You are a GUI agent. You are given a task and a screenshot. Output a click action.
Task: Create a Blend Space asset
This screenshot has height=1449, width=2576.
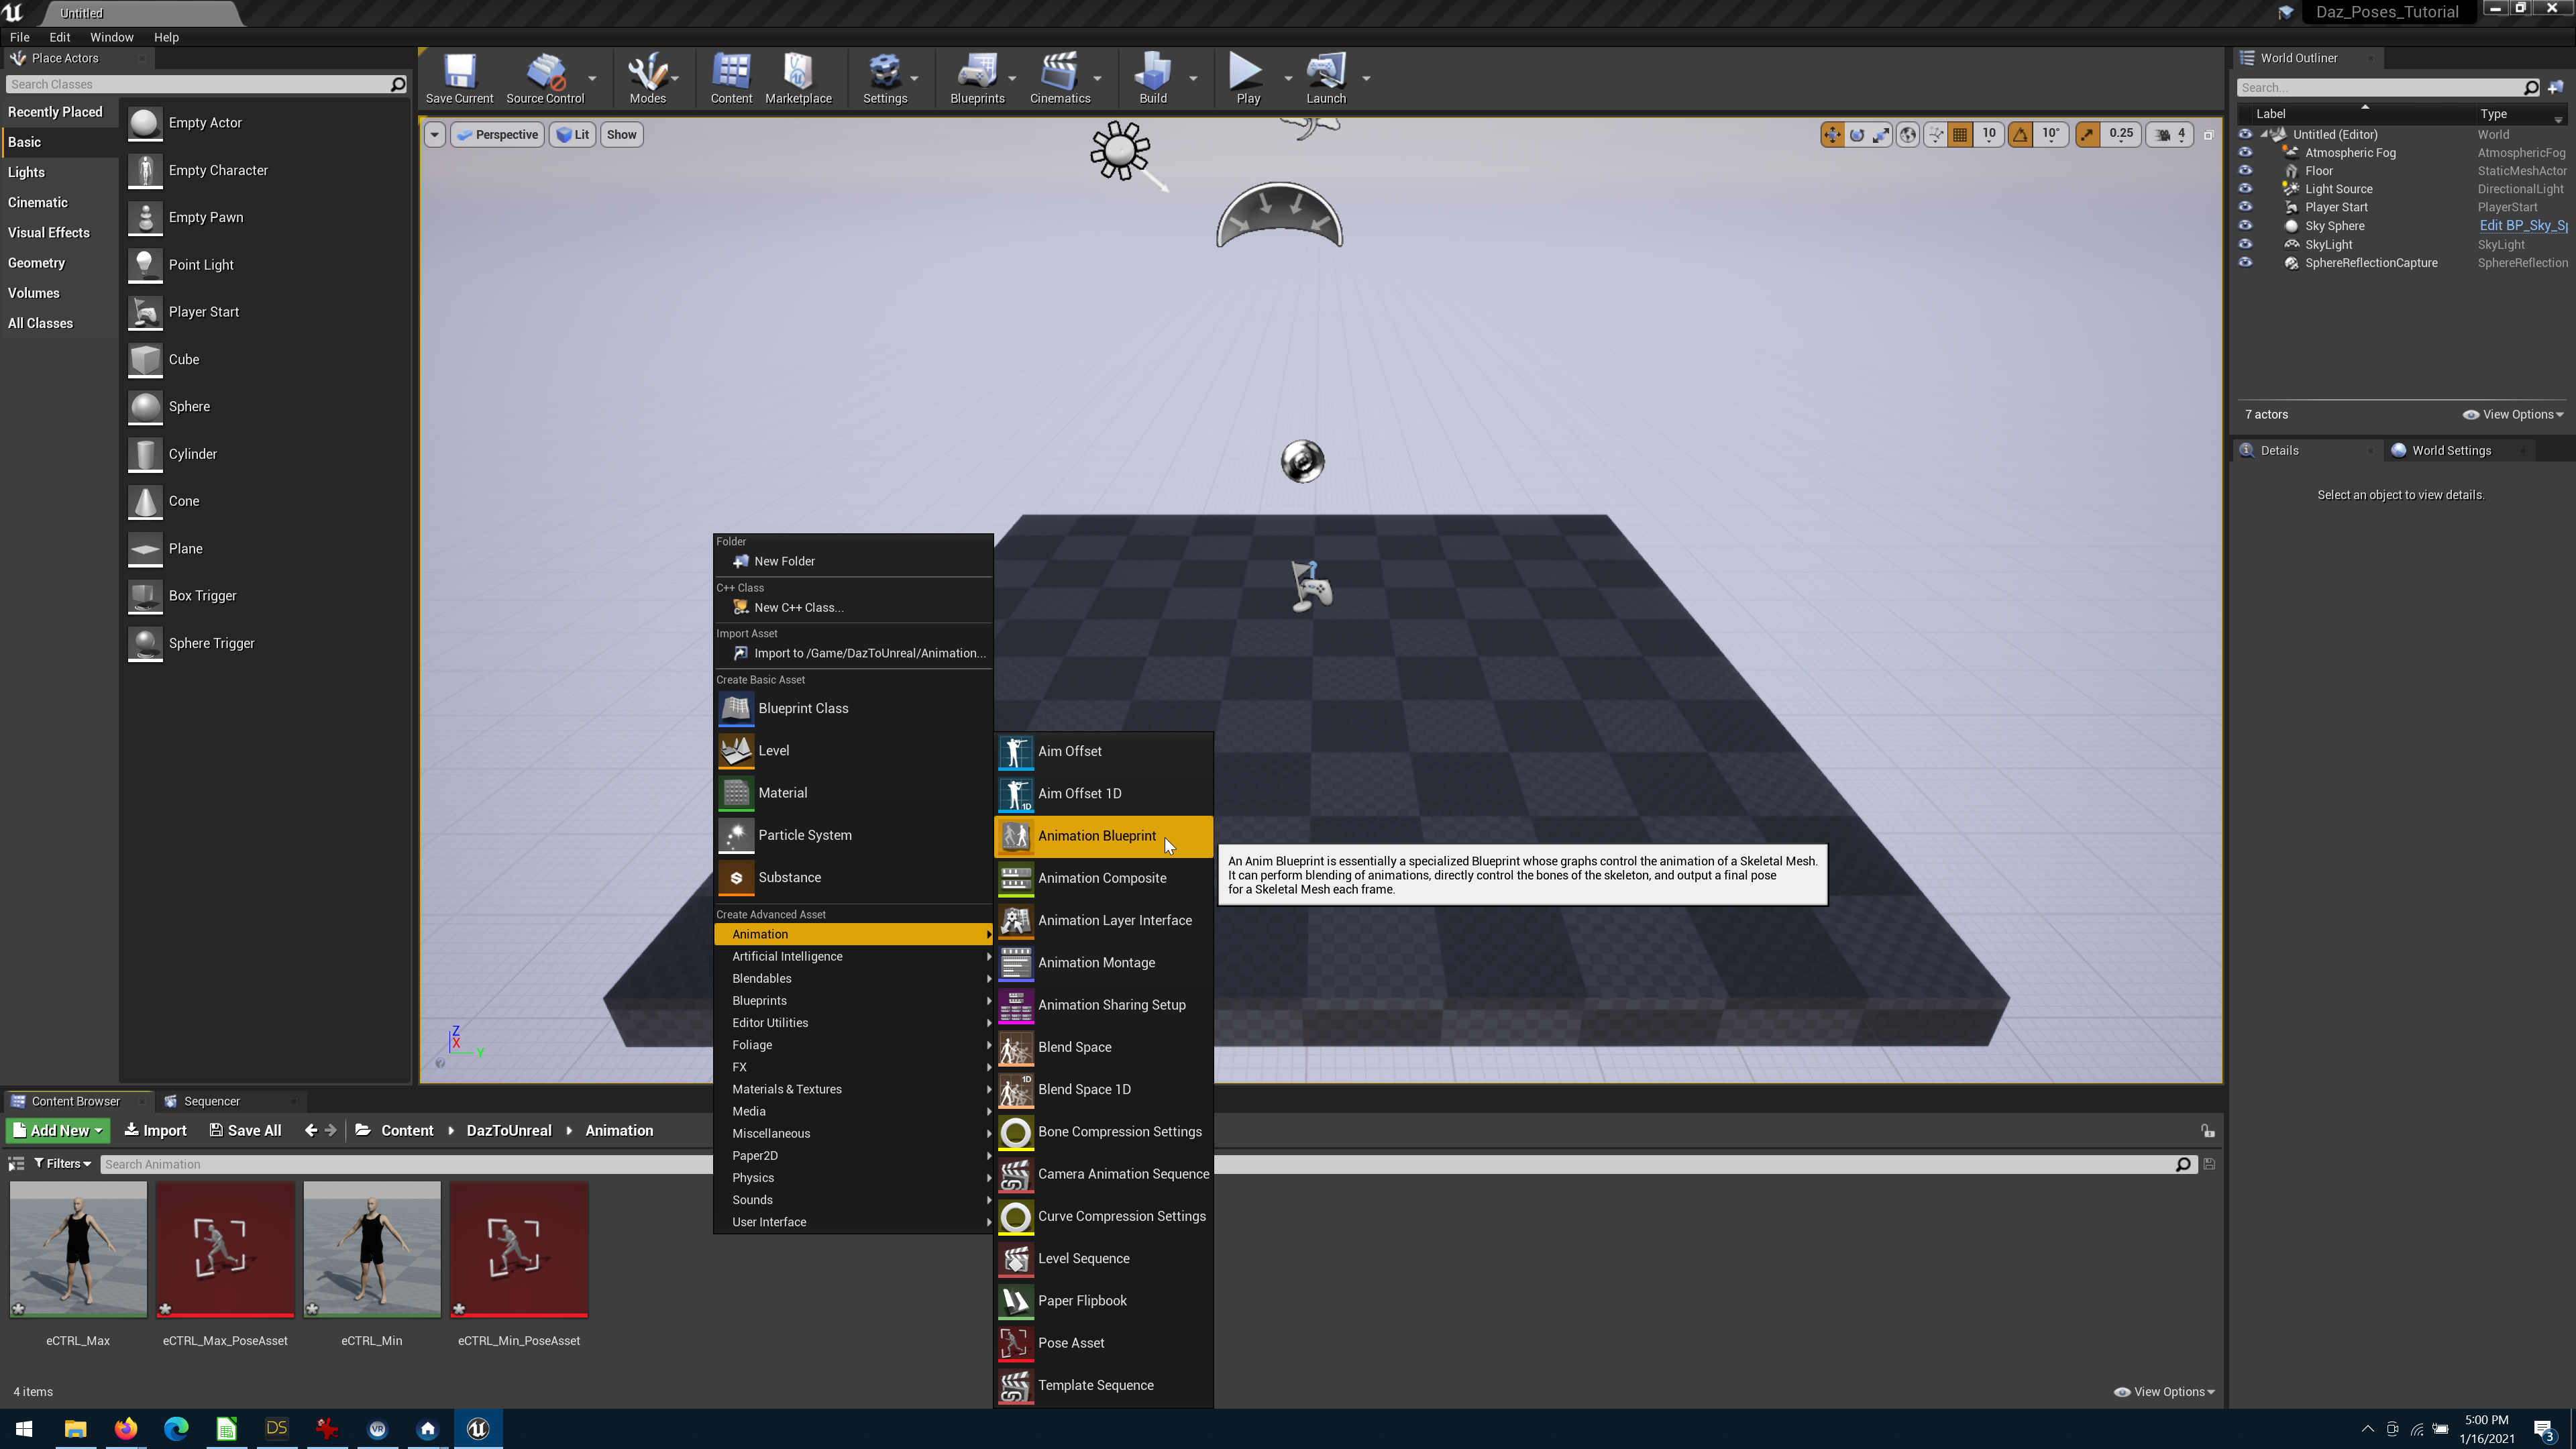click(1104, 1047)
